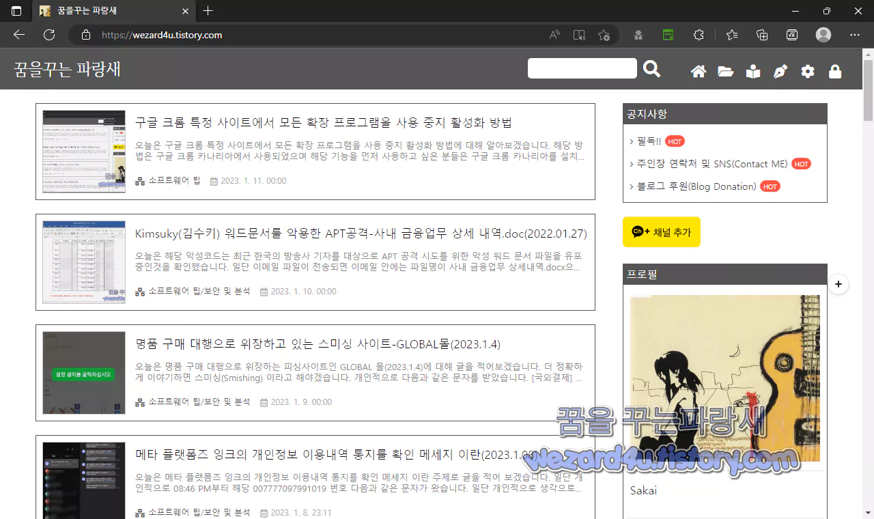Open the blog home icon in the header
This screenshot has width=874, height=519.
click(698, 71)
